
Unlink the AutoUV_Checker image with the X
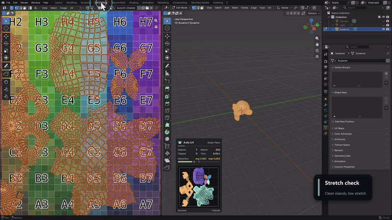[x=151, y=8]
